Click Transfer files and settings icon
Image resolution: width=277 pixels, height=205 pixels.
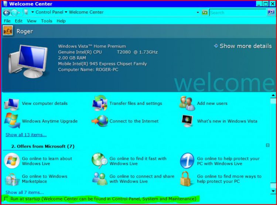(x=100, y=103)
